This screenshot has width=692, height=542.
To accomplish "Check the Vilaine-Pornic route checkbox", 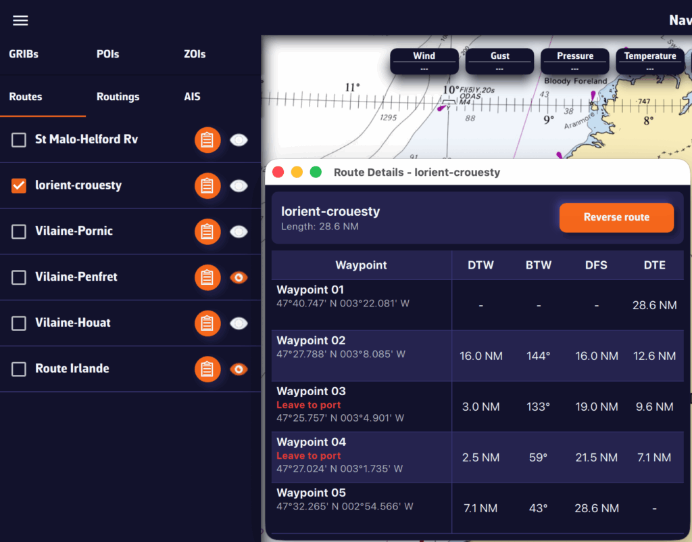I will pos(19,231).
